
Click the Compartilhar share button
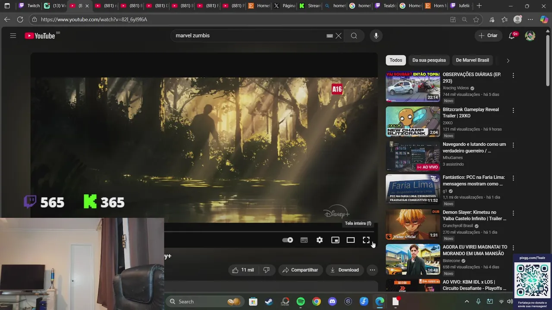pyautogui.click(x=301, y=270)
